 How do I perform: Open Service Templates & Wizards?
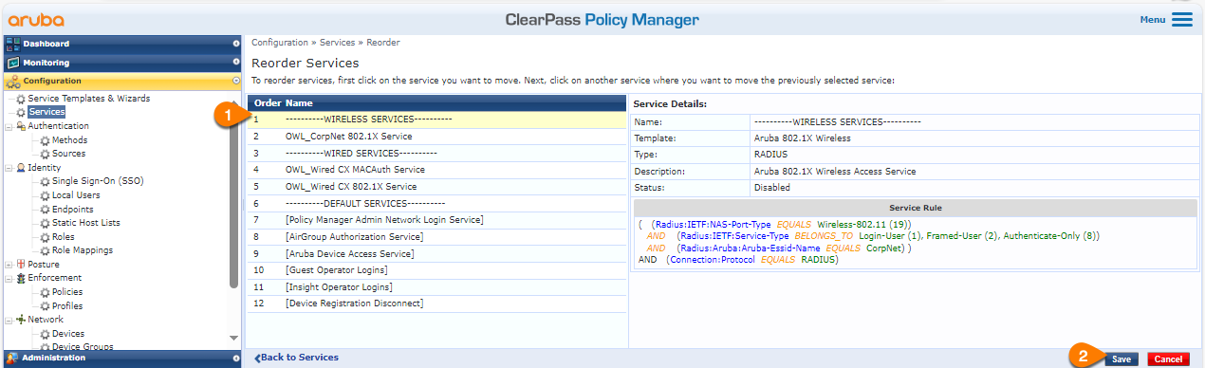89,99
